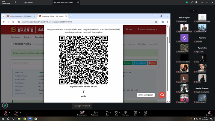
Task: Open the taskbar notification center icon
Action: coord(211,119)
